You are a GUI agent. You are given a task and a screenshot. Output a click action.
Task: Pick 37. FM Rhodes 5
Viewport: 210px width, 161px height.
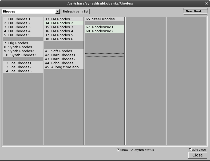64,35
